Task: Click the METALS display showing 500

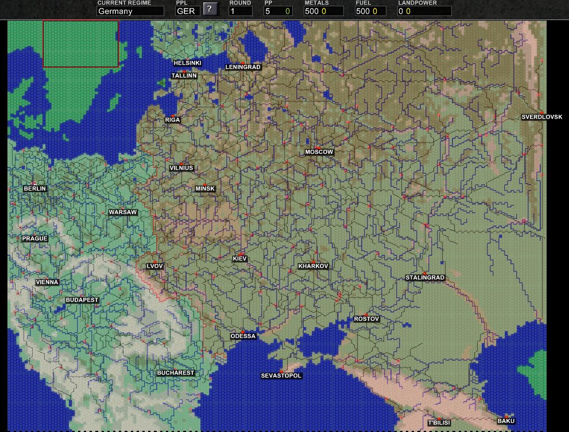Action: [x=324, y=10]
